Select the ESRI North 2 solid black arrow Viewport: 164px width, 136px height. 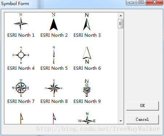[54, 22]
